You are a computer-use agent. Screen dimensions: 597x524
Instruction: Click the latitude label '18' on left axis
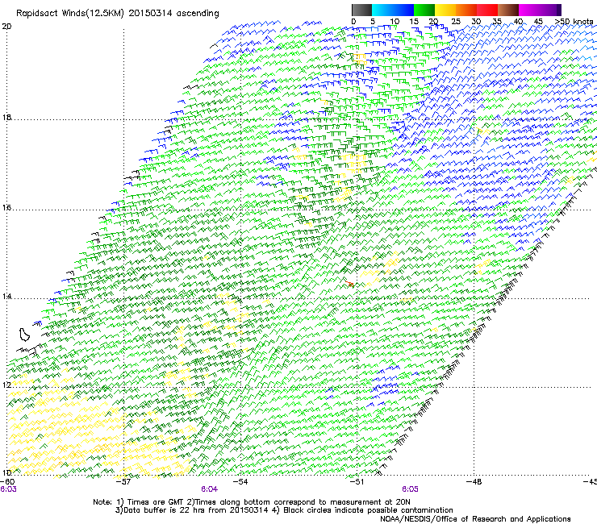click(6, 117)
